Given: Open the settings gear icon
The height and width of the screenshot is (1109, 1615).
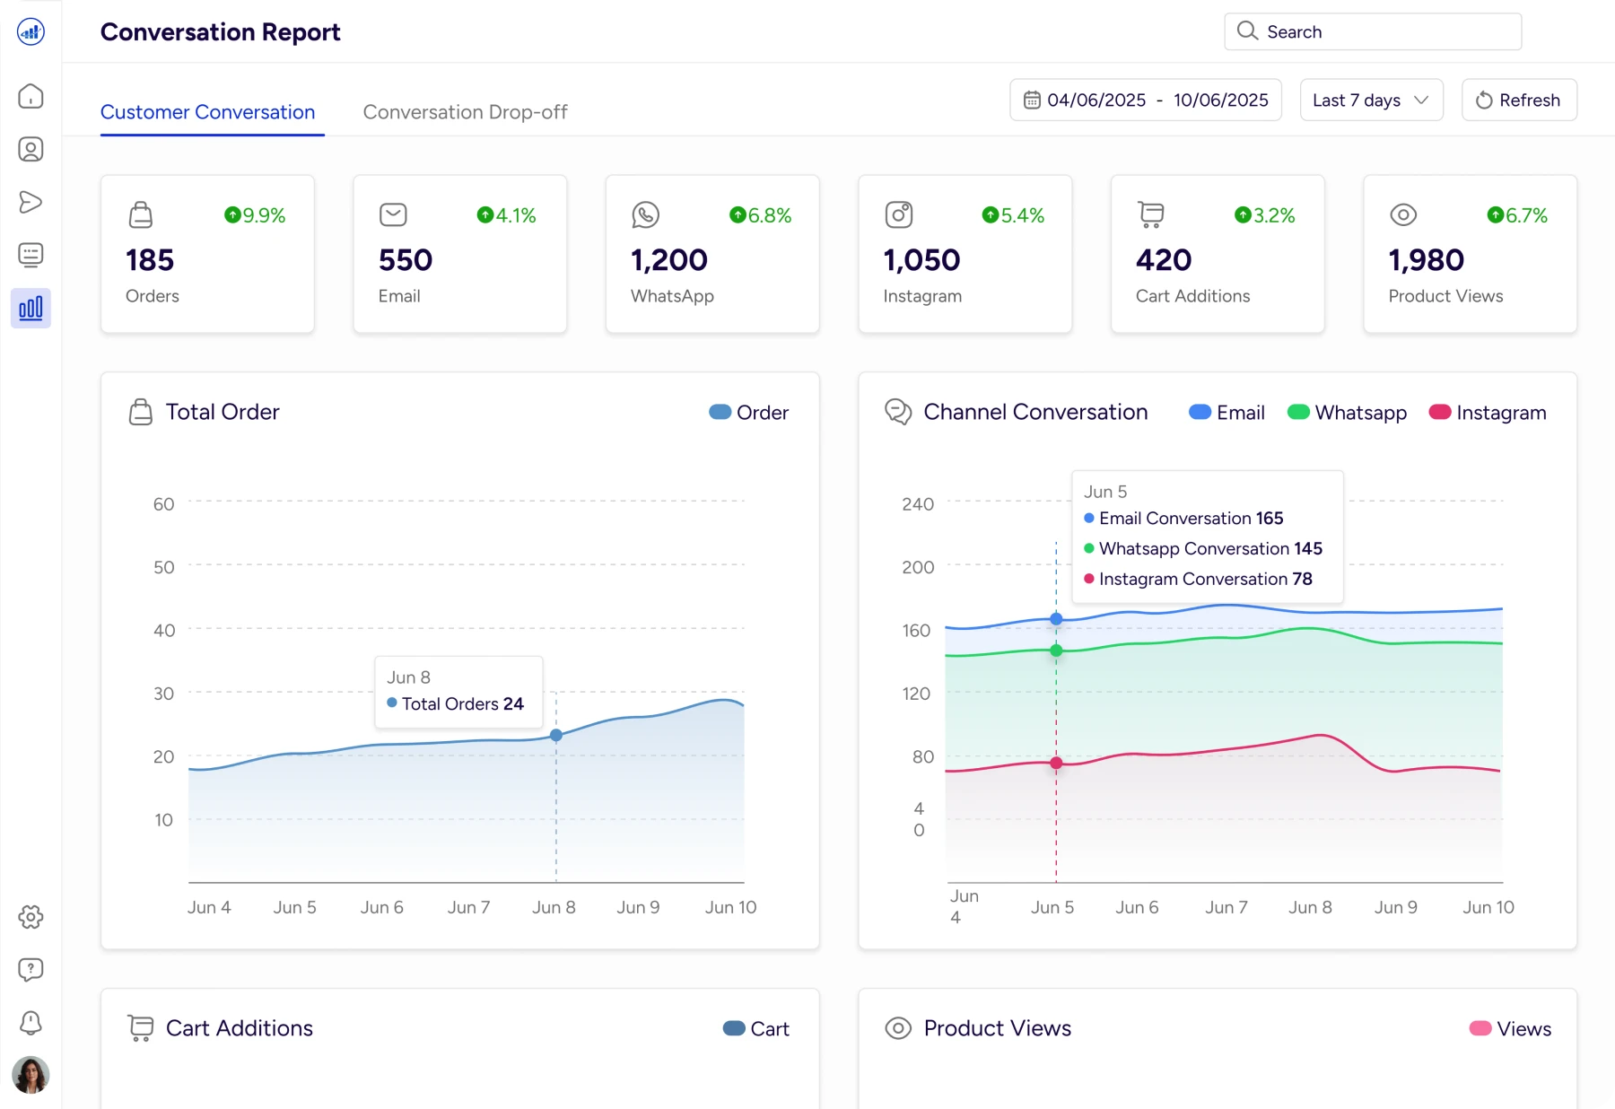Looking at the screenshot, I should pyautogui.click(x=31, y=917).
